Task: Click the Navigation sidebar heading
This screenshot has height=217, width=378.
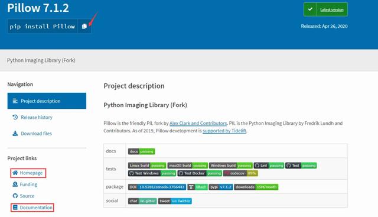Action: coord(20,85)
